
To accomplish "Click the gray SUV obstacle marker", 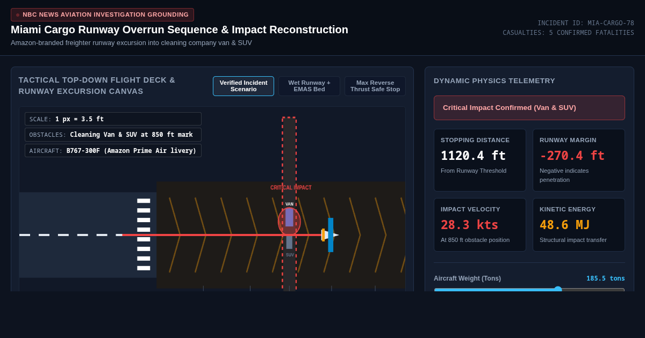I will [289, 243].
